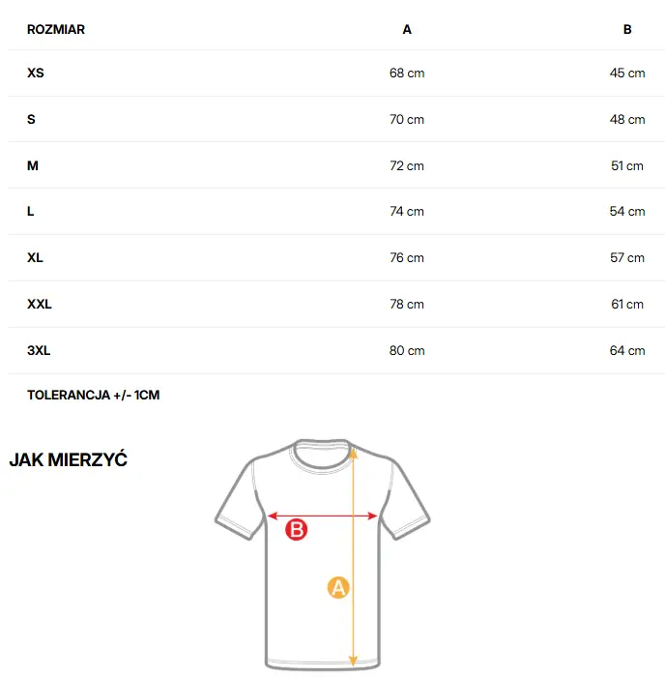This screenshot has height=678, width=665.
Task: Click the ROZMIAR column header
Action: tap(56, 30)
